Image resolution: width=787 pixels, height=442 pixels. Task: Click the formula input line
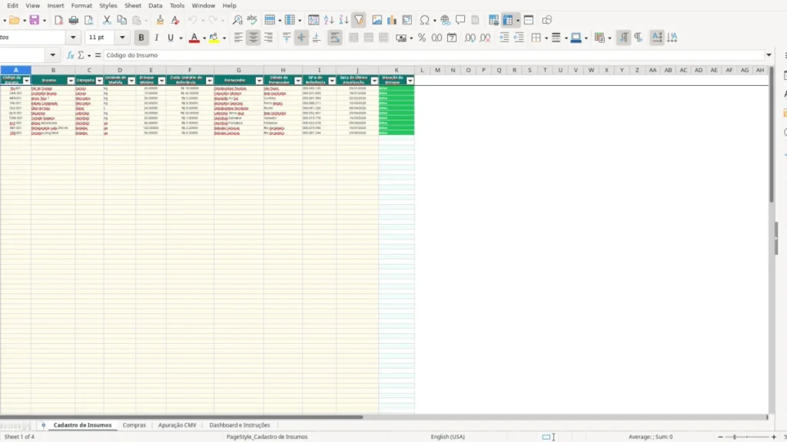pyautogui.click(x=434, y=55)
